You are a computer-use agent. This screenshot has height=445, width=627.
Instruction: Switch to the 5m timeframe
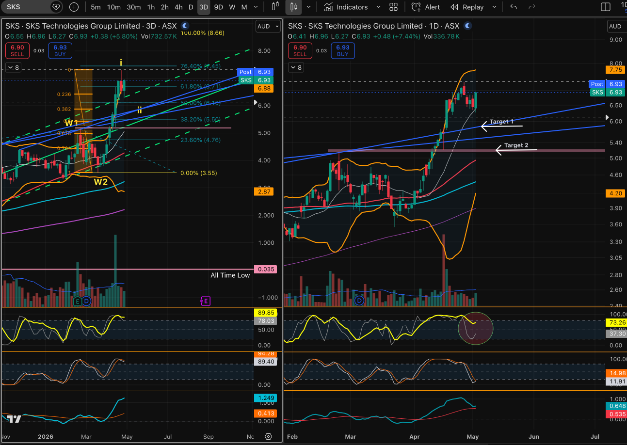click(x=96, y=7)
